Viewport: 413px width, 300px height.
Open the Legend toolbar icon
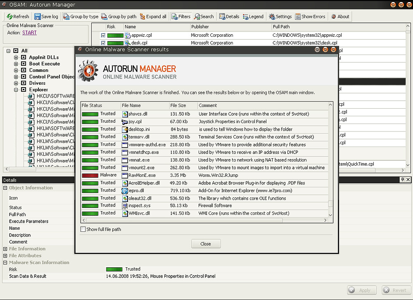click(x=245, y=17)
